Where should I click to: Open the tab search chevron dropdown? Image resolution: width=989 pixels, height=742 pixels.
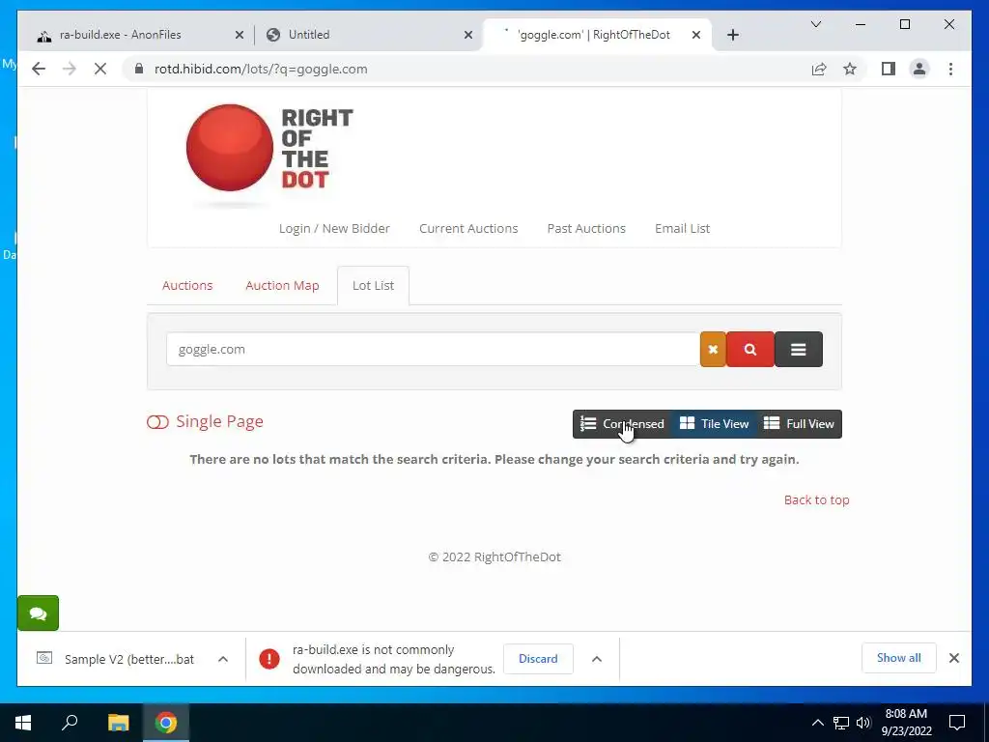815,24
